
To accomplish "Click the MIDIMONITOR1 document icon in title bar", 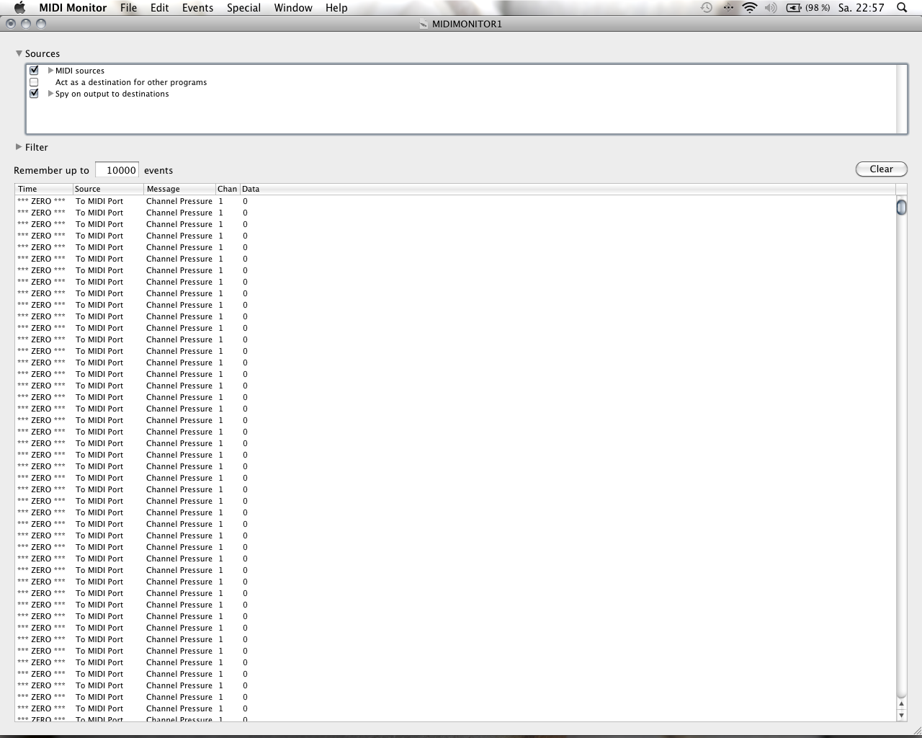I will tap(424, 24).
